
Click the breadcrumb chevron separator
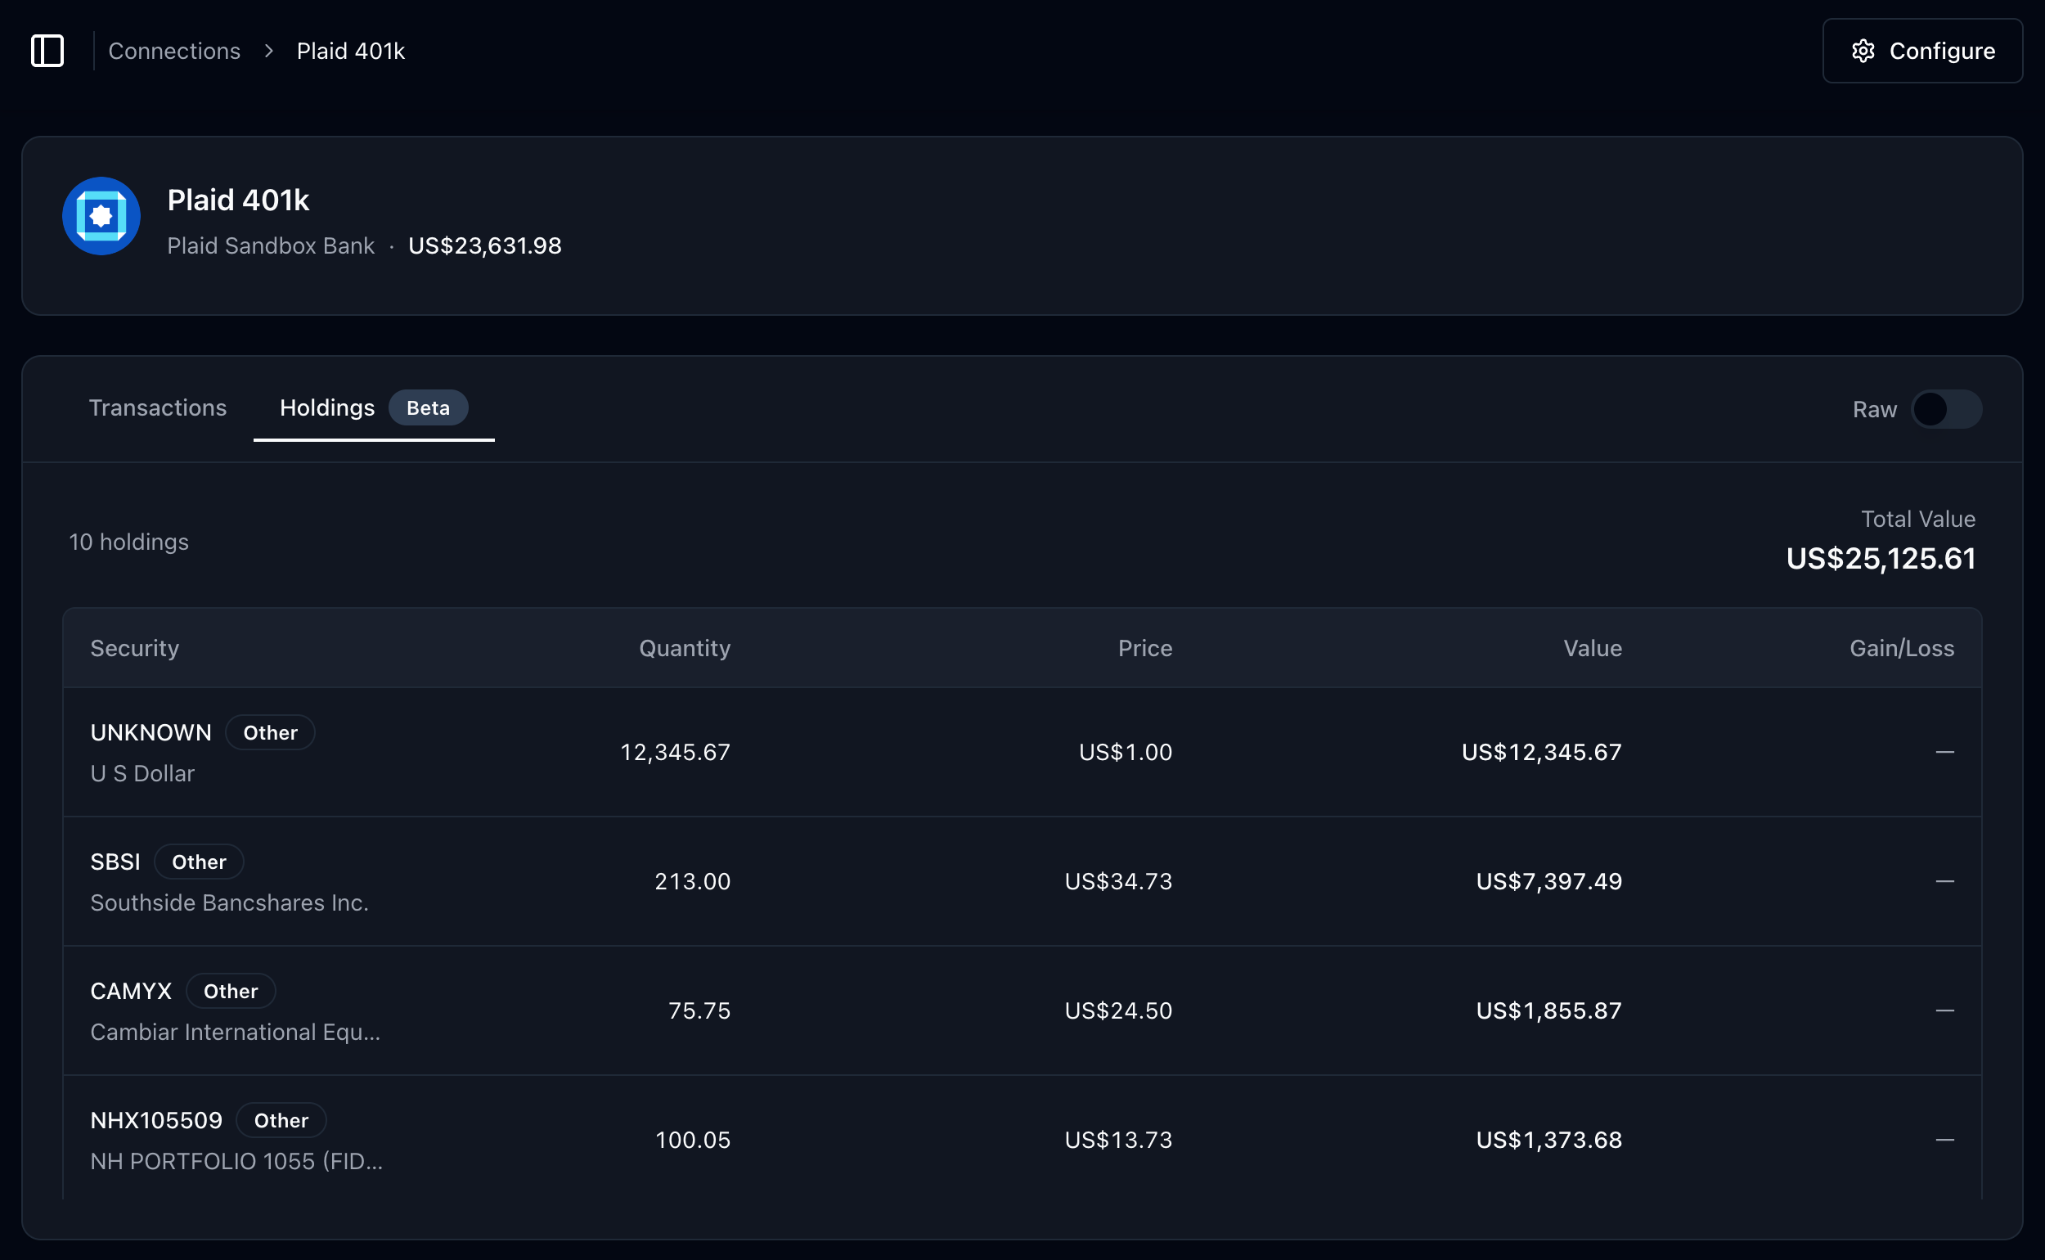268,51
